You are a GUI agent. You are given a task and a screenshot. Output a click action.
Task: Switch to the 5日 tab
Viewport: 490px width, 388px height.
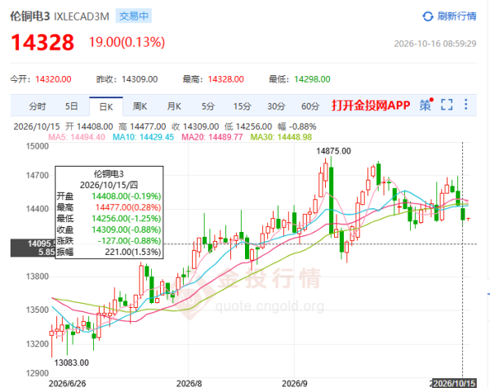click(x=71, y=106)
